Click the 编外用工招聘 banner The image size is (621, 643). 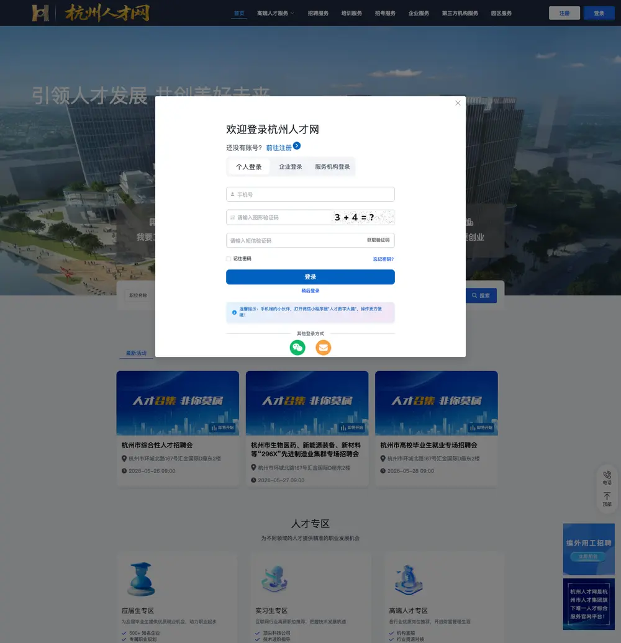tap(589, 549)
